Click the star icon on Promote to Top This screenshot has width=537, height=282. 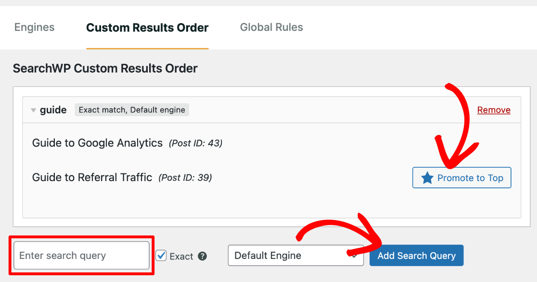[x=427, y=177]
